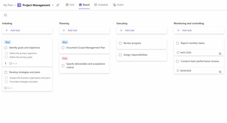The height and width of the screenshot is (123, 227).
Task: Open the Assign responsibilities task card
Action: 142,55
